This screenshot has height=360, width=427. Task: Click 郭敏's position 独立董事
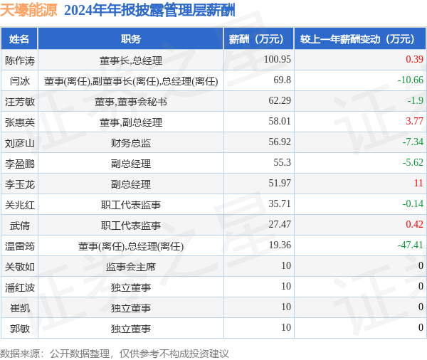point(131,329)
